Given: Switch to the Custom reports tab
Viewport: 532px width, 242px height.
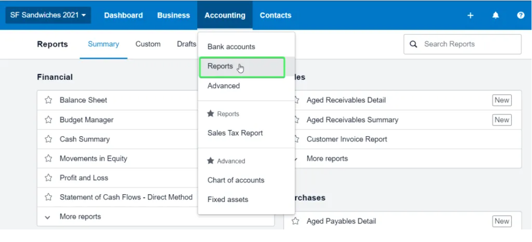Looking at the screenshot, I should point(148,44).
